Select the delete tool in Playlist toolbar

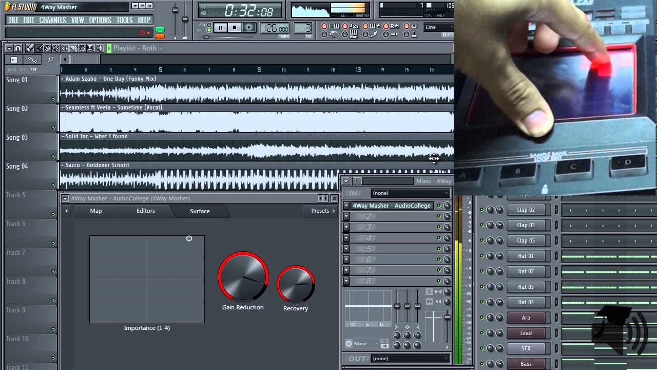[x=47, y=48]
